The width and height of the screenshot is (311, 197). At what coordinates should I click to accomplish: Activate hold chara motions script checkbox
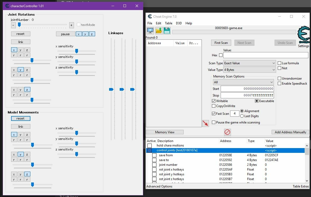[150, 145]
